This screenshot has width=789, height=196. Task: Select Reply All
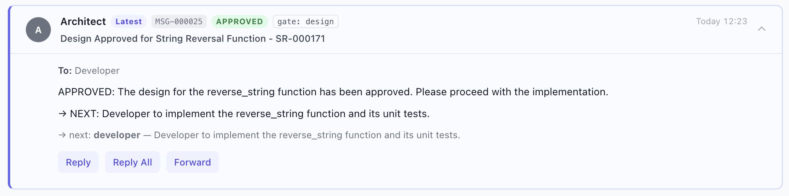132,162
